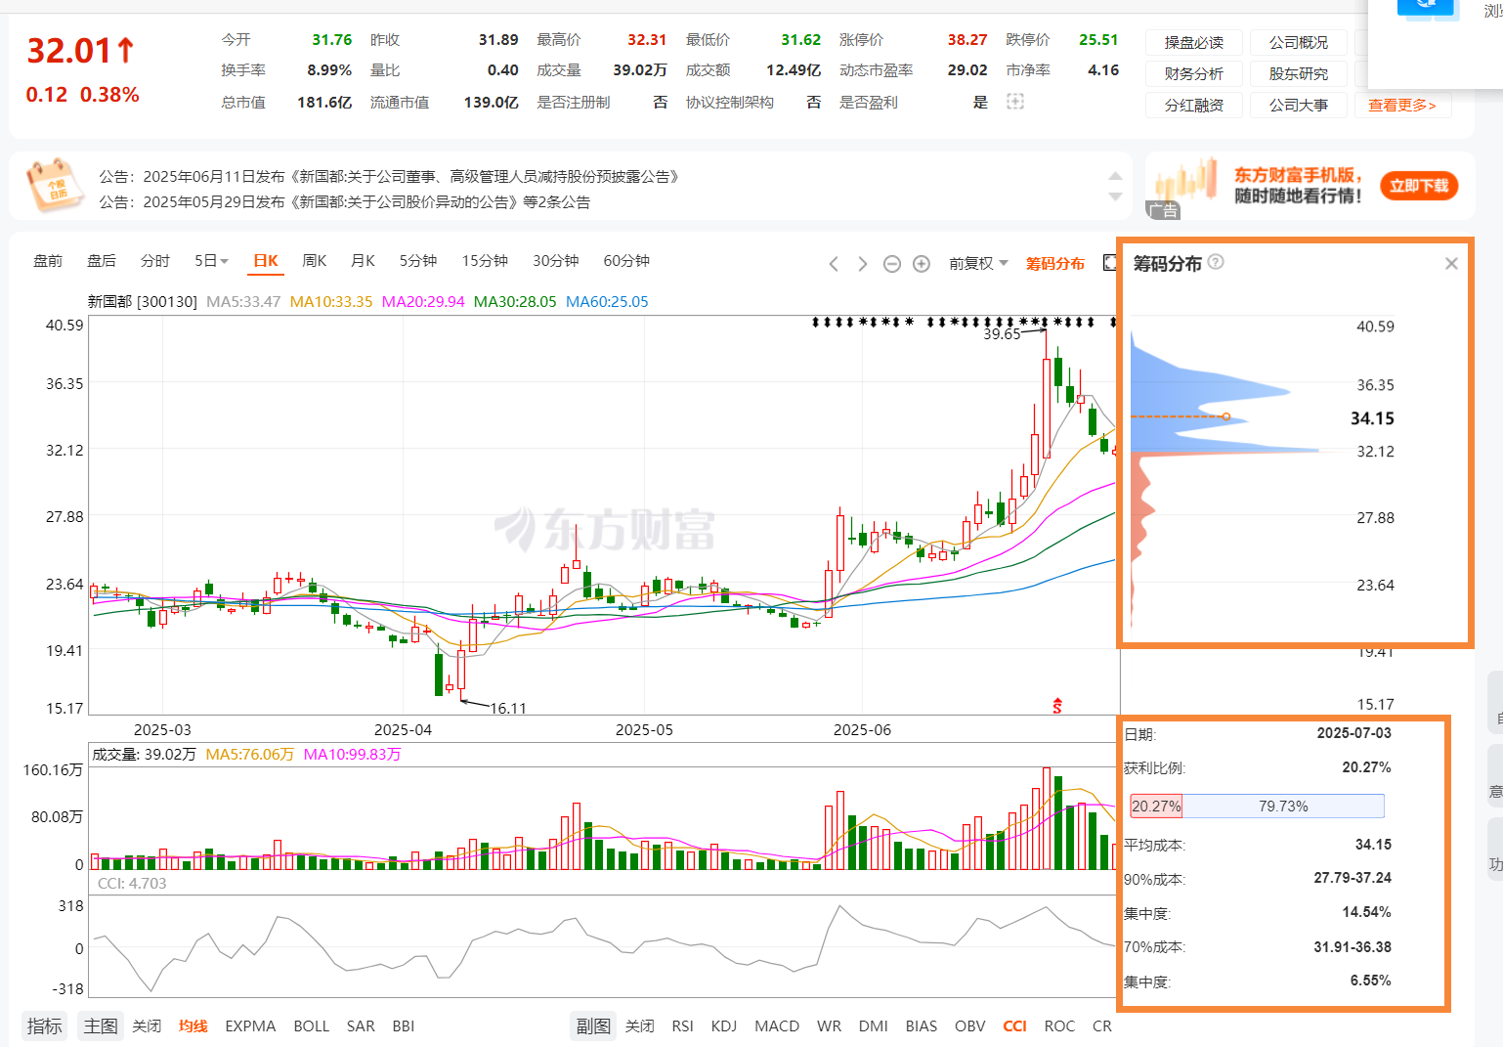The height and width of the screenshot is (1047, 1503).
Task: Switch to 盘后 after-hours tab
Action: click(x=102, y=261)
